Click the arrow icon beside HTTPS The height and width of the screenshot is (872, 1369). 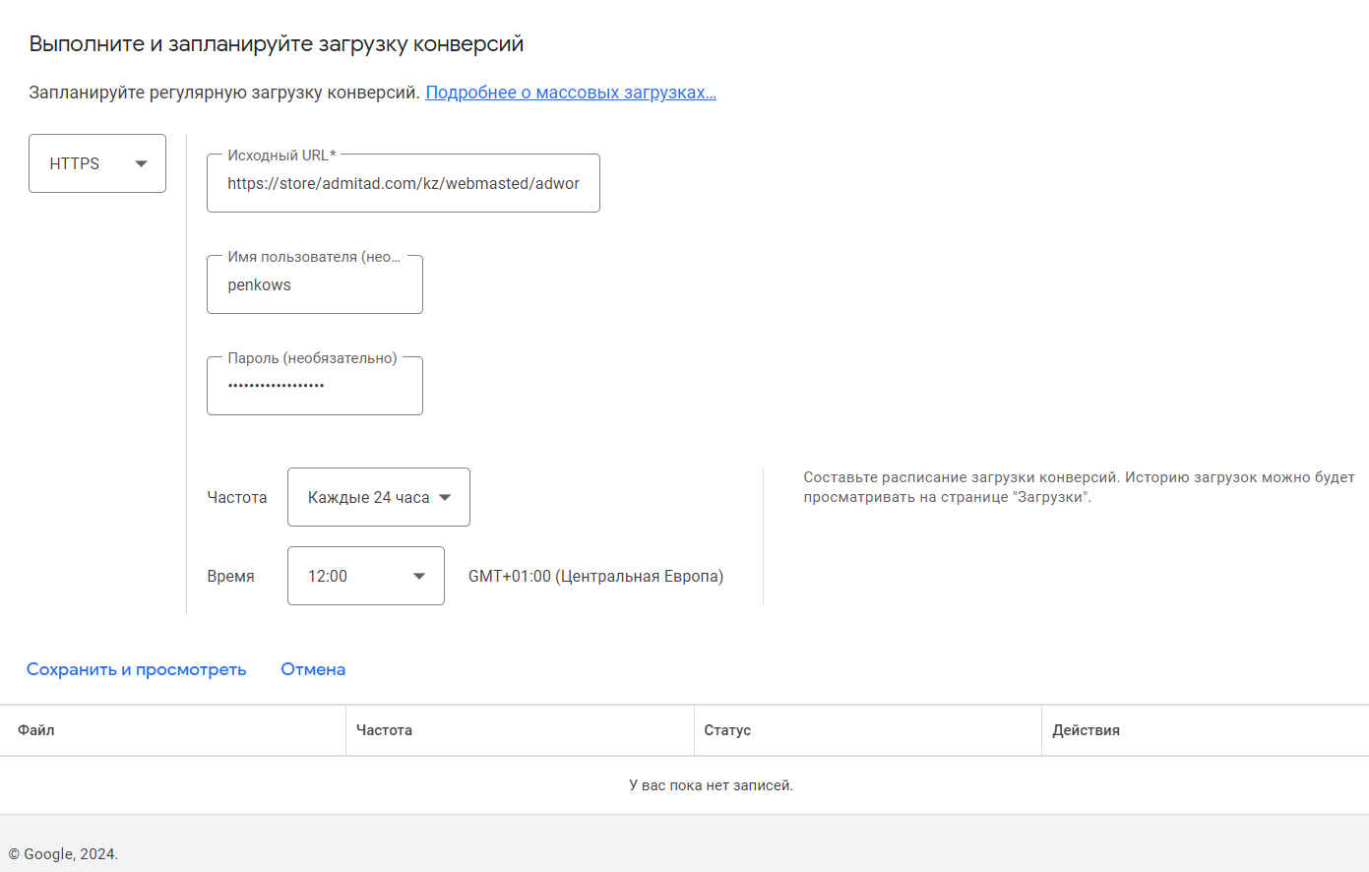point(141,163)
